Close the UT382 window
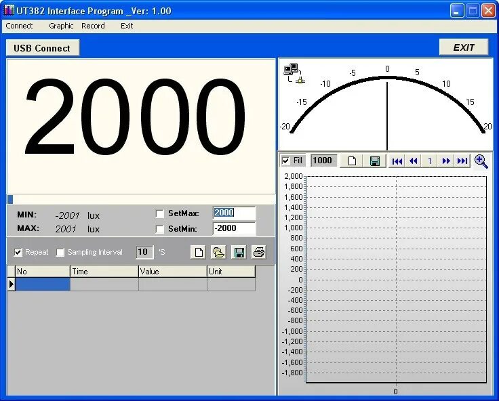 [x=488, y=11]
